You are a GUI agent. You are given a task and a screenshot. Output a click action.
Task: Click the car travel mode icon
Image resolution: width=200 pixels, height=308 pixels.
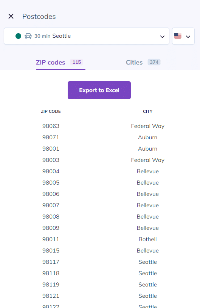(28, 36)
